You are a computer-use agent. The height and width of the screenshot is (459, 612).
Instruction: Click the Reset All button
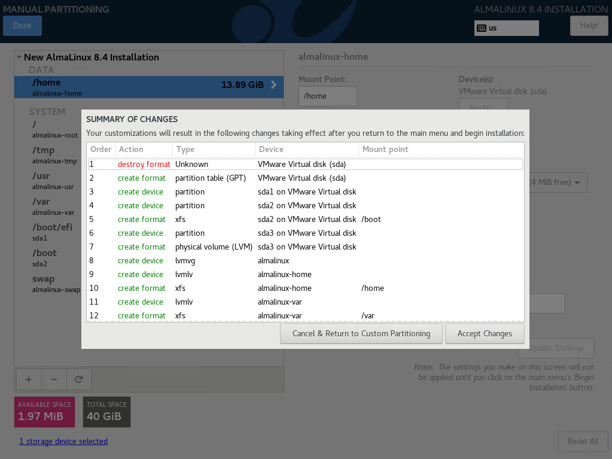583,442
